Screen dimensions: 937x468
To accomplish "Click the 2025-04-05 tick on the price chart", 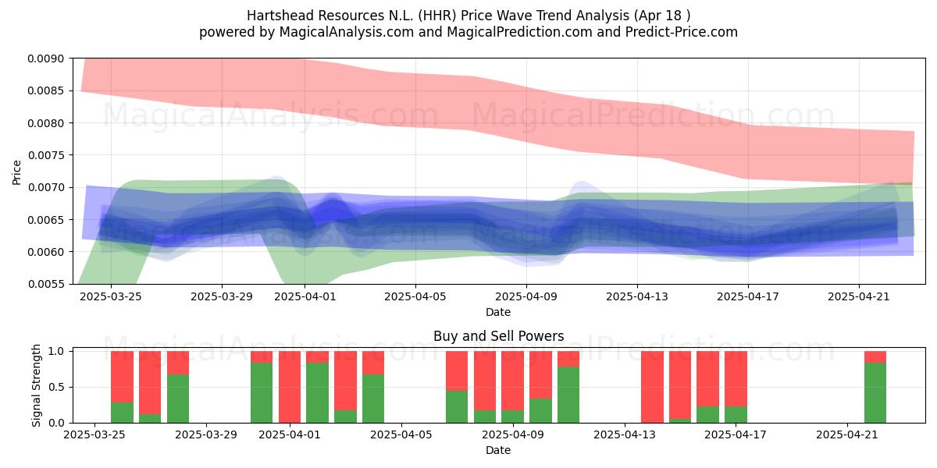I will click(x=415, y=297).
